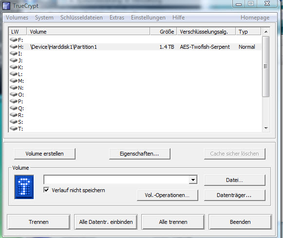Click the drive list scrollbar thumb
The width and height of the screenshot is (283, 238).
[x=265, y=66]
